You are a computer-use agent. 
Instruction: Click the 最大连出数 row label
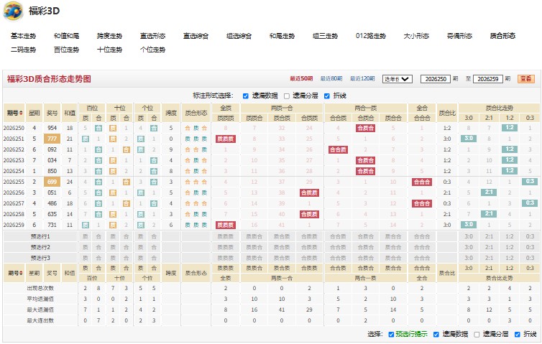[x=40, y=320]
